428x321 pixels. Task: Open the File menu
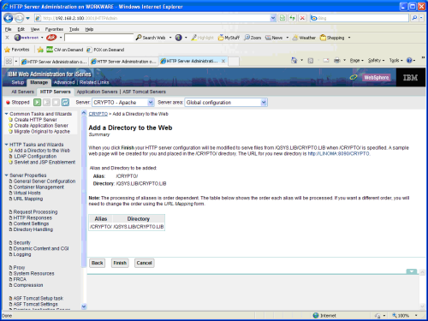click(9, 29)
